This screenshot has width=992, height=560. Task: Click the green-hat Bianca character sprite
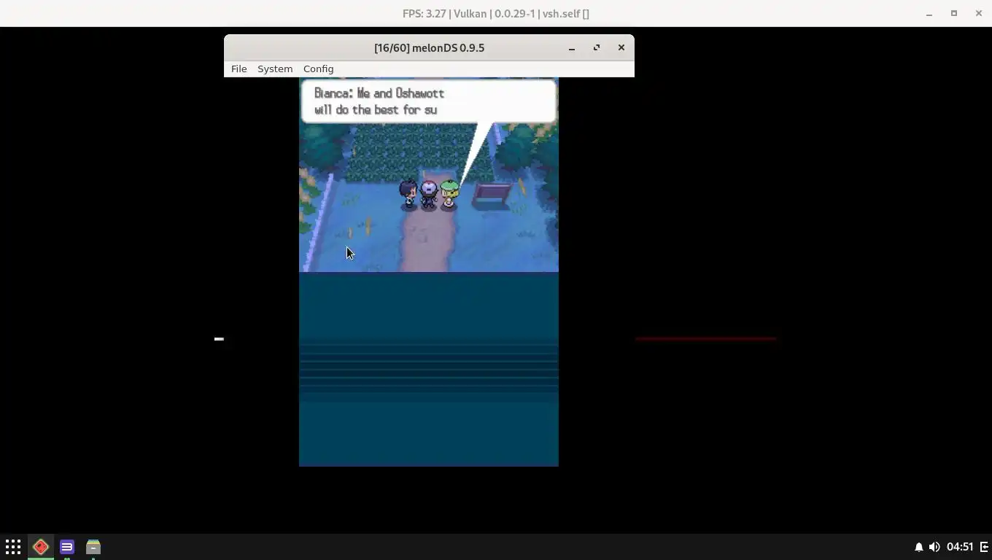[449, 195]
